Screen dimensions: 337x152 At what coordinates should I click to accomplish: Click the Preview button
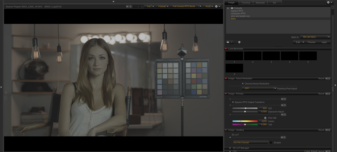click(x=311, y=42)
